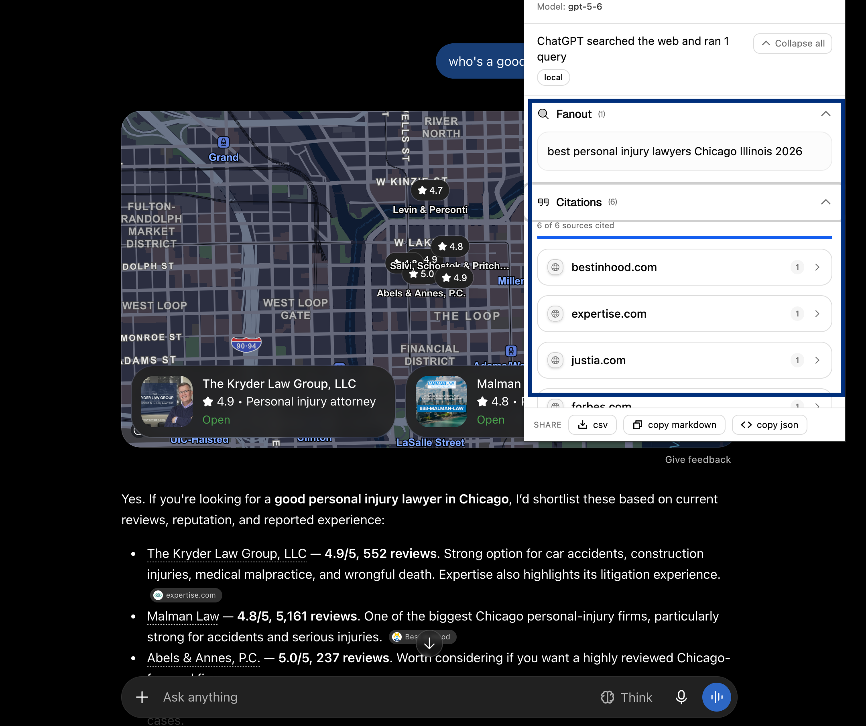
Task: Click the "4.8/5, 5,161 reviews" bold text
Action: pyautogui.click(x=297, y=616)
